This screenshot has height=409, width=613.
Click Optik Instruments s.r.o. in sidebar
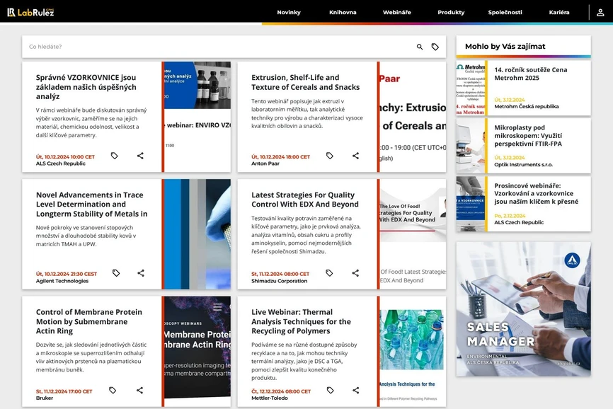[524, 164]
